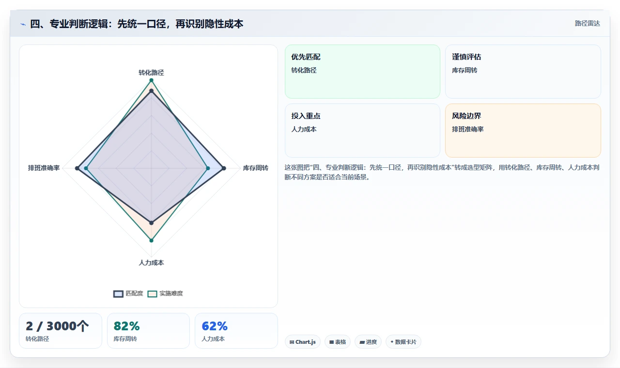The image size is (620, 368).
Task: Toggle the 匹配度 legend swatch
Action: (x=119, y=294)
